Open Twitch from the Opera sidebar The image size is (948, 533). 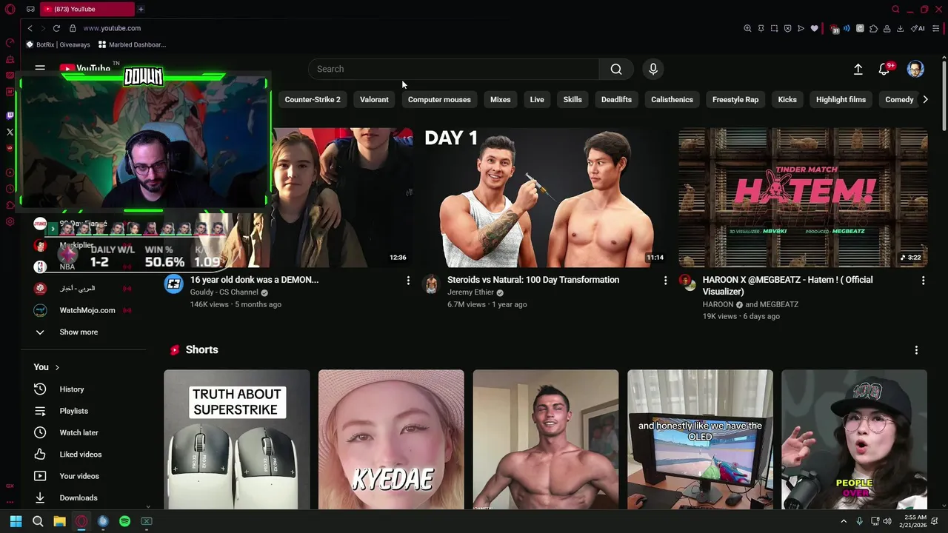[10, 115]
